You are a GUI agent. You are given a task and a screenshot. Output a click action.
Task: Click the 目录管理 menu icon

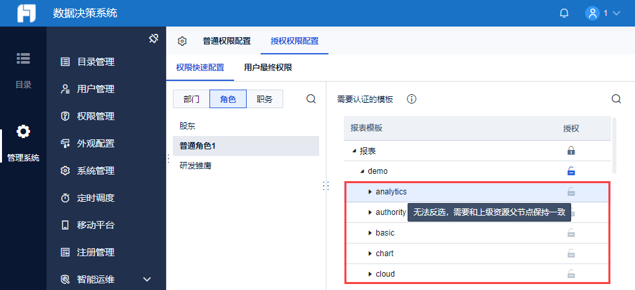click(x=64, y=62)
